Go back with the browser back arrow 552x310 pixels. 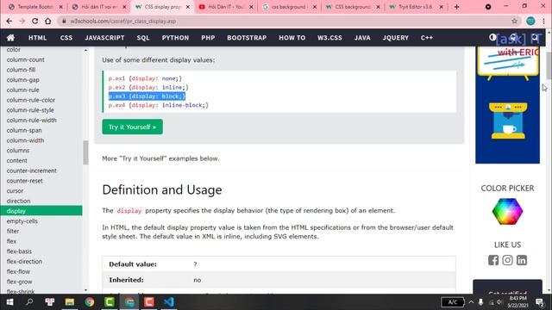pyautogui.click(x=9, y=21)
